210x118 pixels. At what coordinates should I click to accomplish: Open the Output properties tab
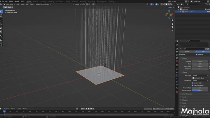[x=177, y=52]
